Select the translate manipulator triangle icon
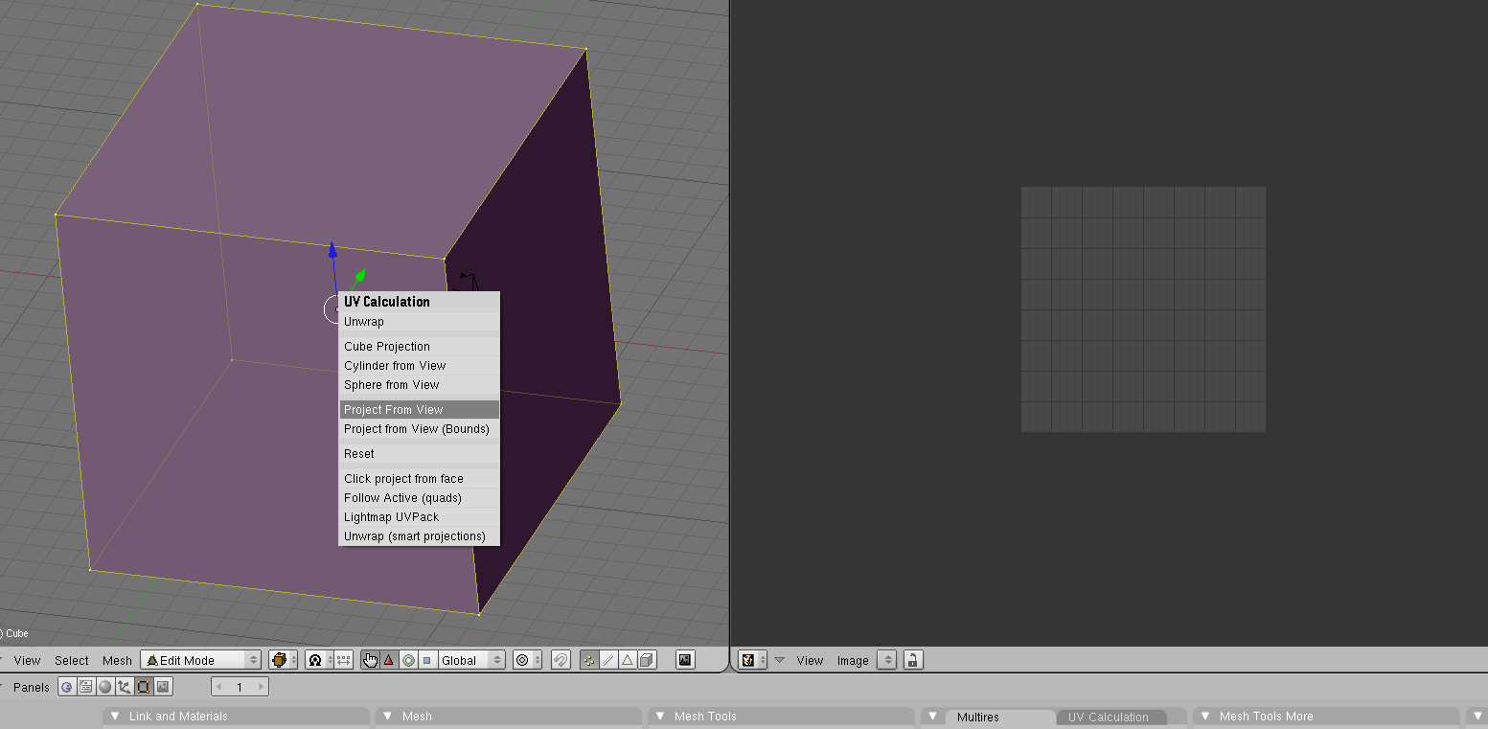The image size is (1488, 729). [389, 660]
